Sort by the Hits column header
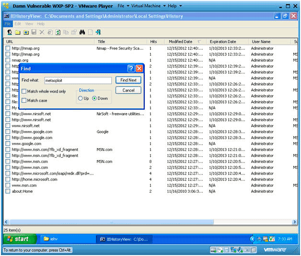Viewport: 301px width, 256px height. (x=156, y=42)
